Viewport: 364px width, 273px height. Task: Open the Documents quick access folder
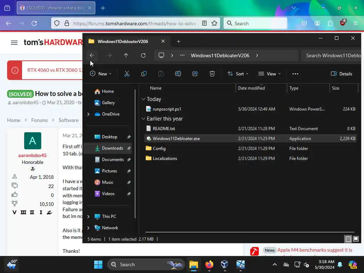point(109,160)
